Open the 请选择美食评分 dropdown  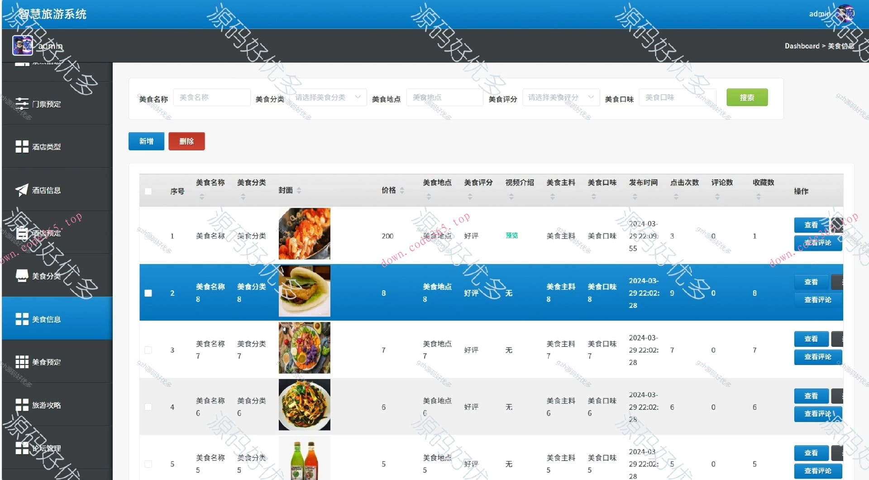click(x=561, y=97)
